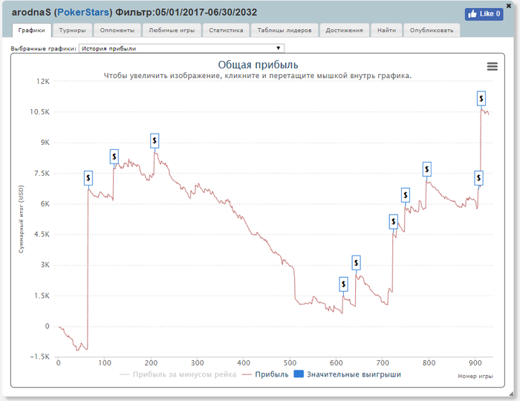Image resolution: width=520 pixels, height=401 pixels.
Task: Open the Статистика tab
Action: click(x=226, y=30)
